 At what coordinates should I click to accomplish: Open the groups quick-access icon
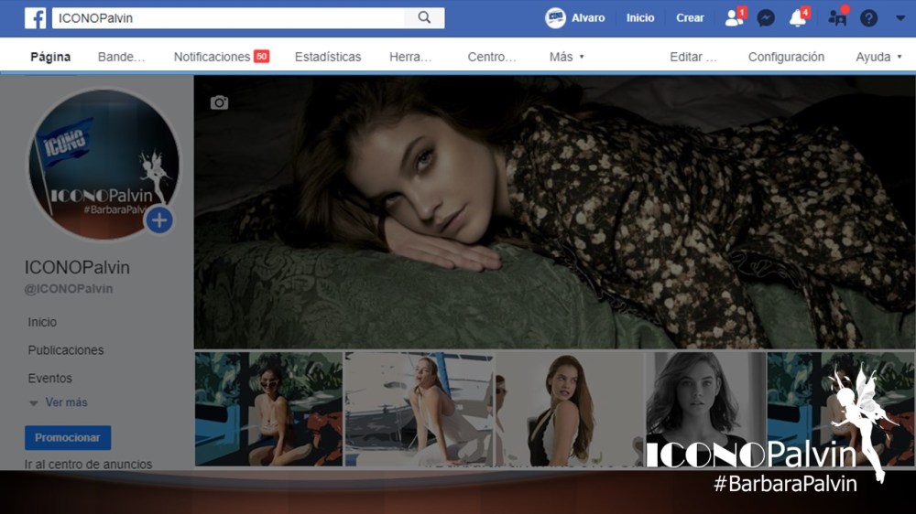pos(838,17)
